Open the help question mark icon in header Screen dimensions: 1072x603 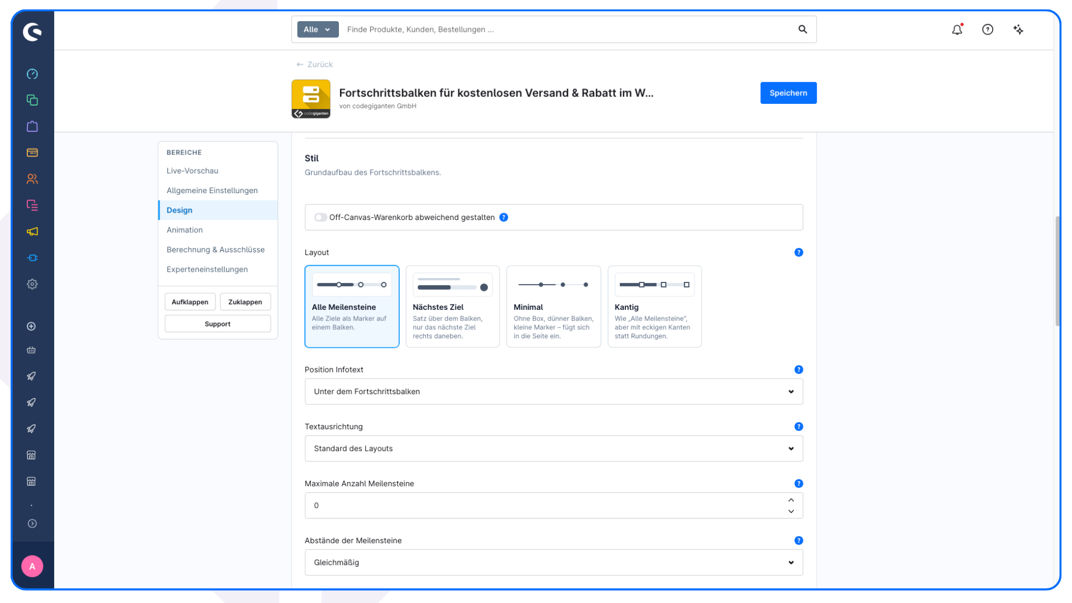coord(988,30)
